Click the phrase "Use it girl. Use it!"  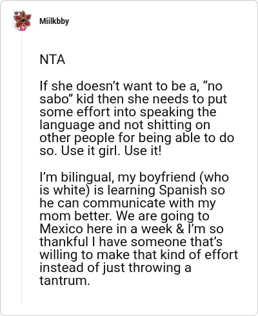(111, 151)
